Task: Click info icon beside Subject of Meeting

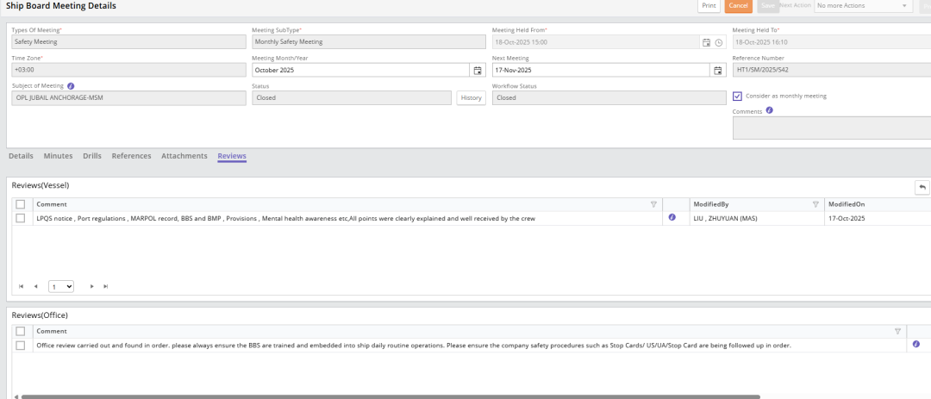Action: point(71,86)
